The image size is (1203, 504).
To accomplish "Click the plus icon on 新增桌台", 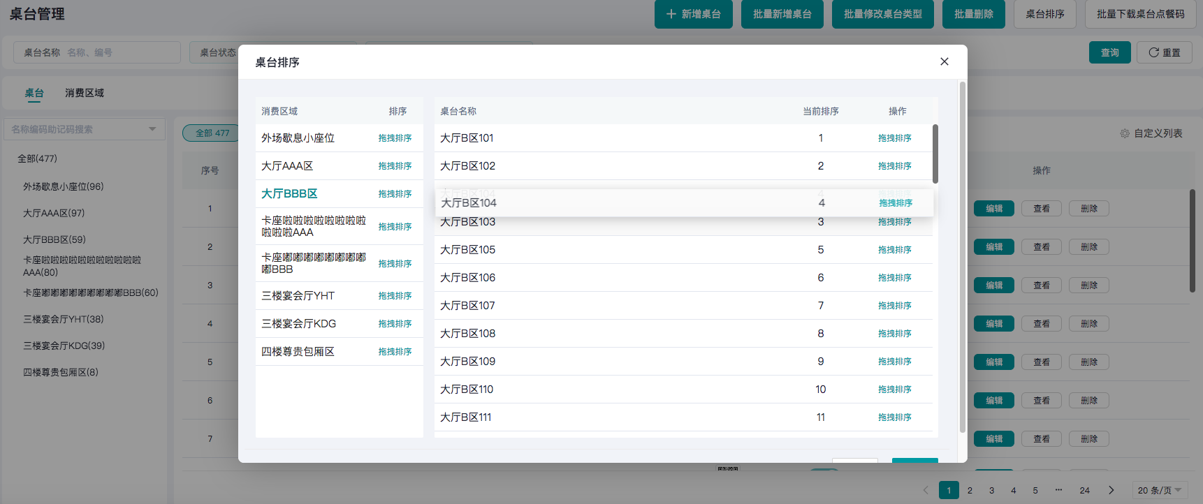I will 671,14.
